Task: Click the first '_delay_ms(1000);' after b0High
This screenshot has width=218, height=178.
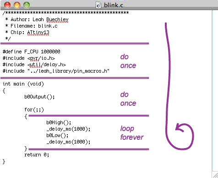Action: pyautogui.click(x=68, y=129)
